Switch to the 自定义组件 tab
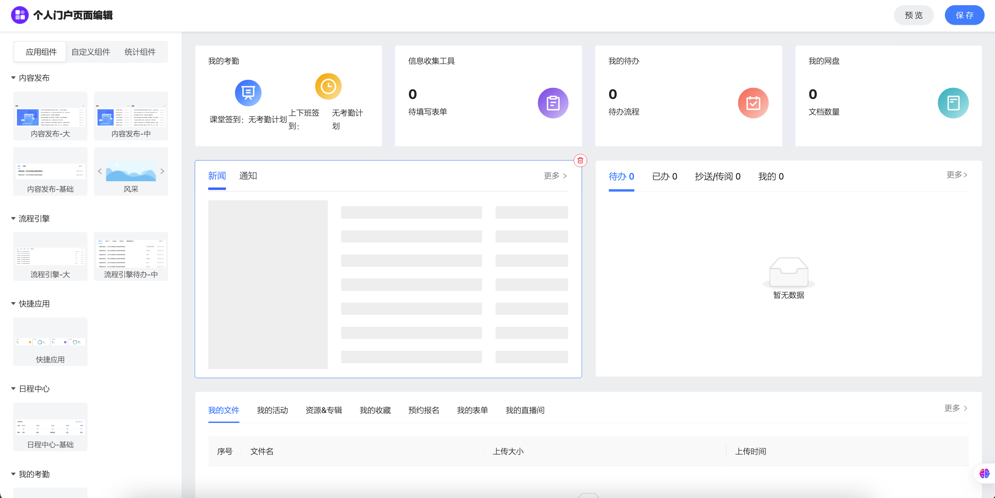This screenshot has width=995, height=498. [x=90, y=52]
